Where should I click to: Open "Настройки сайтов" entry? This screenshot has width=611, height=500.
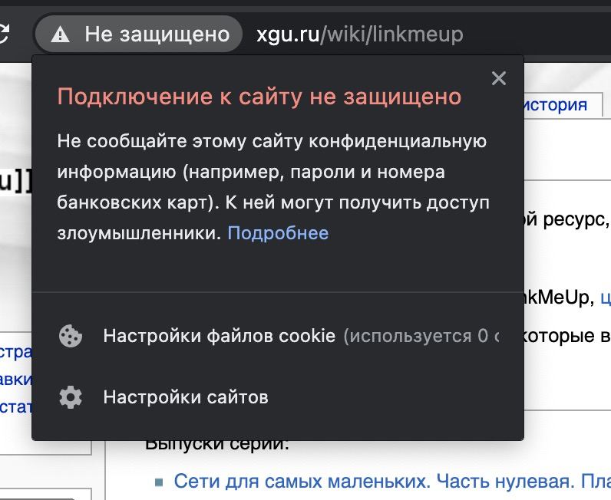click(x=278, y=397)
